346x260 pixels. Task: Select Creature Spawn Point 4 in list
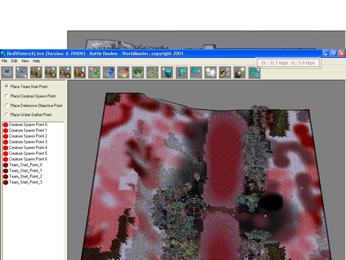25,148
